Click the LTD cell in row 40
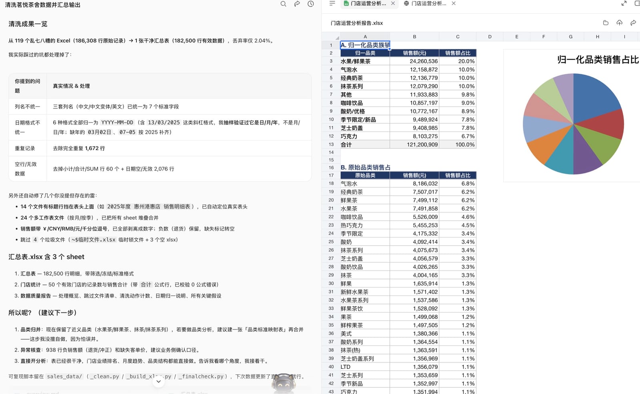 point(365,367)
